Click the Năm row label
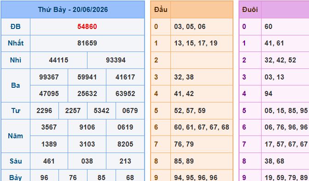309x181 pixels. tap(16, 136)
